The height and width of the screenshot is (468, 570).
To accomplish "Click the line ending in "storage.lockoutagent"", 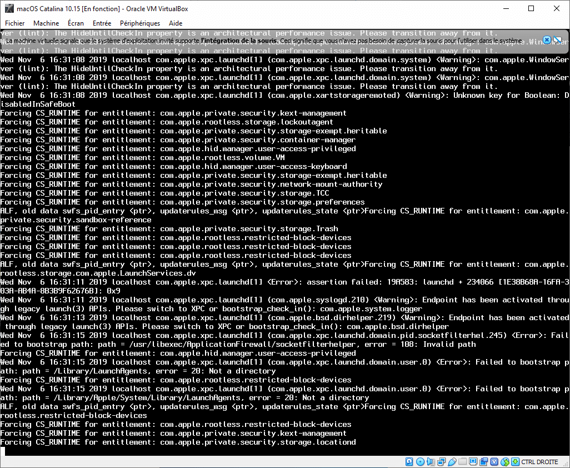I will 167,122.
